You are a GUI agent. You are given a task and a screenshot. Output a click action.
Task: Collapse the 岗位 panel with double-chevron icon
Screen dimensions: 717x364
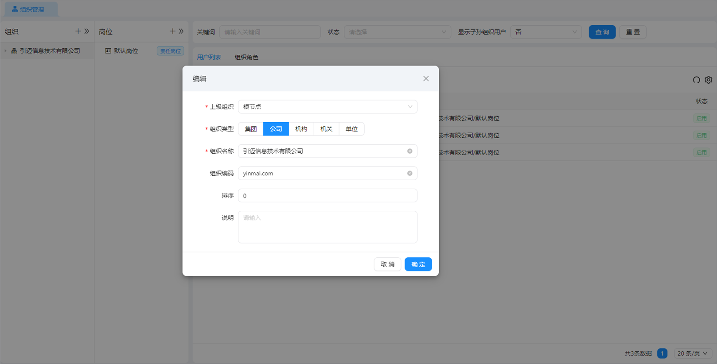[181, 31]
